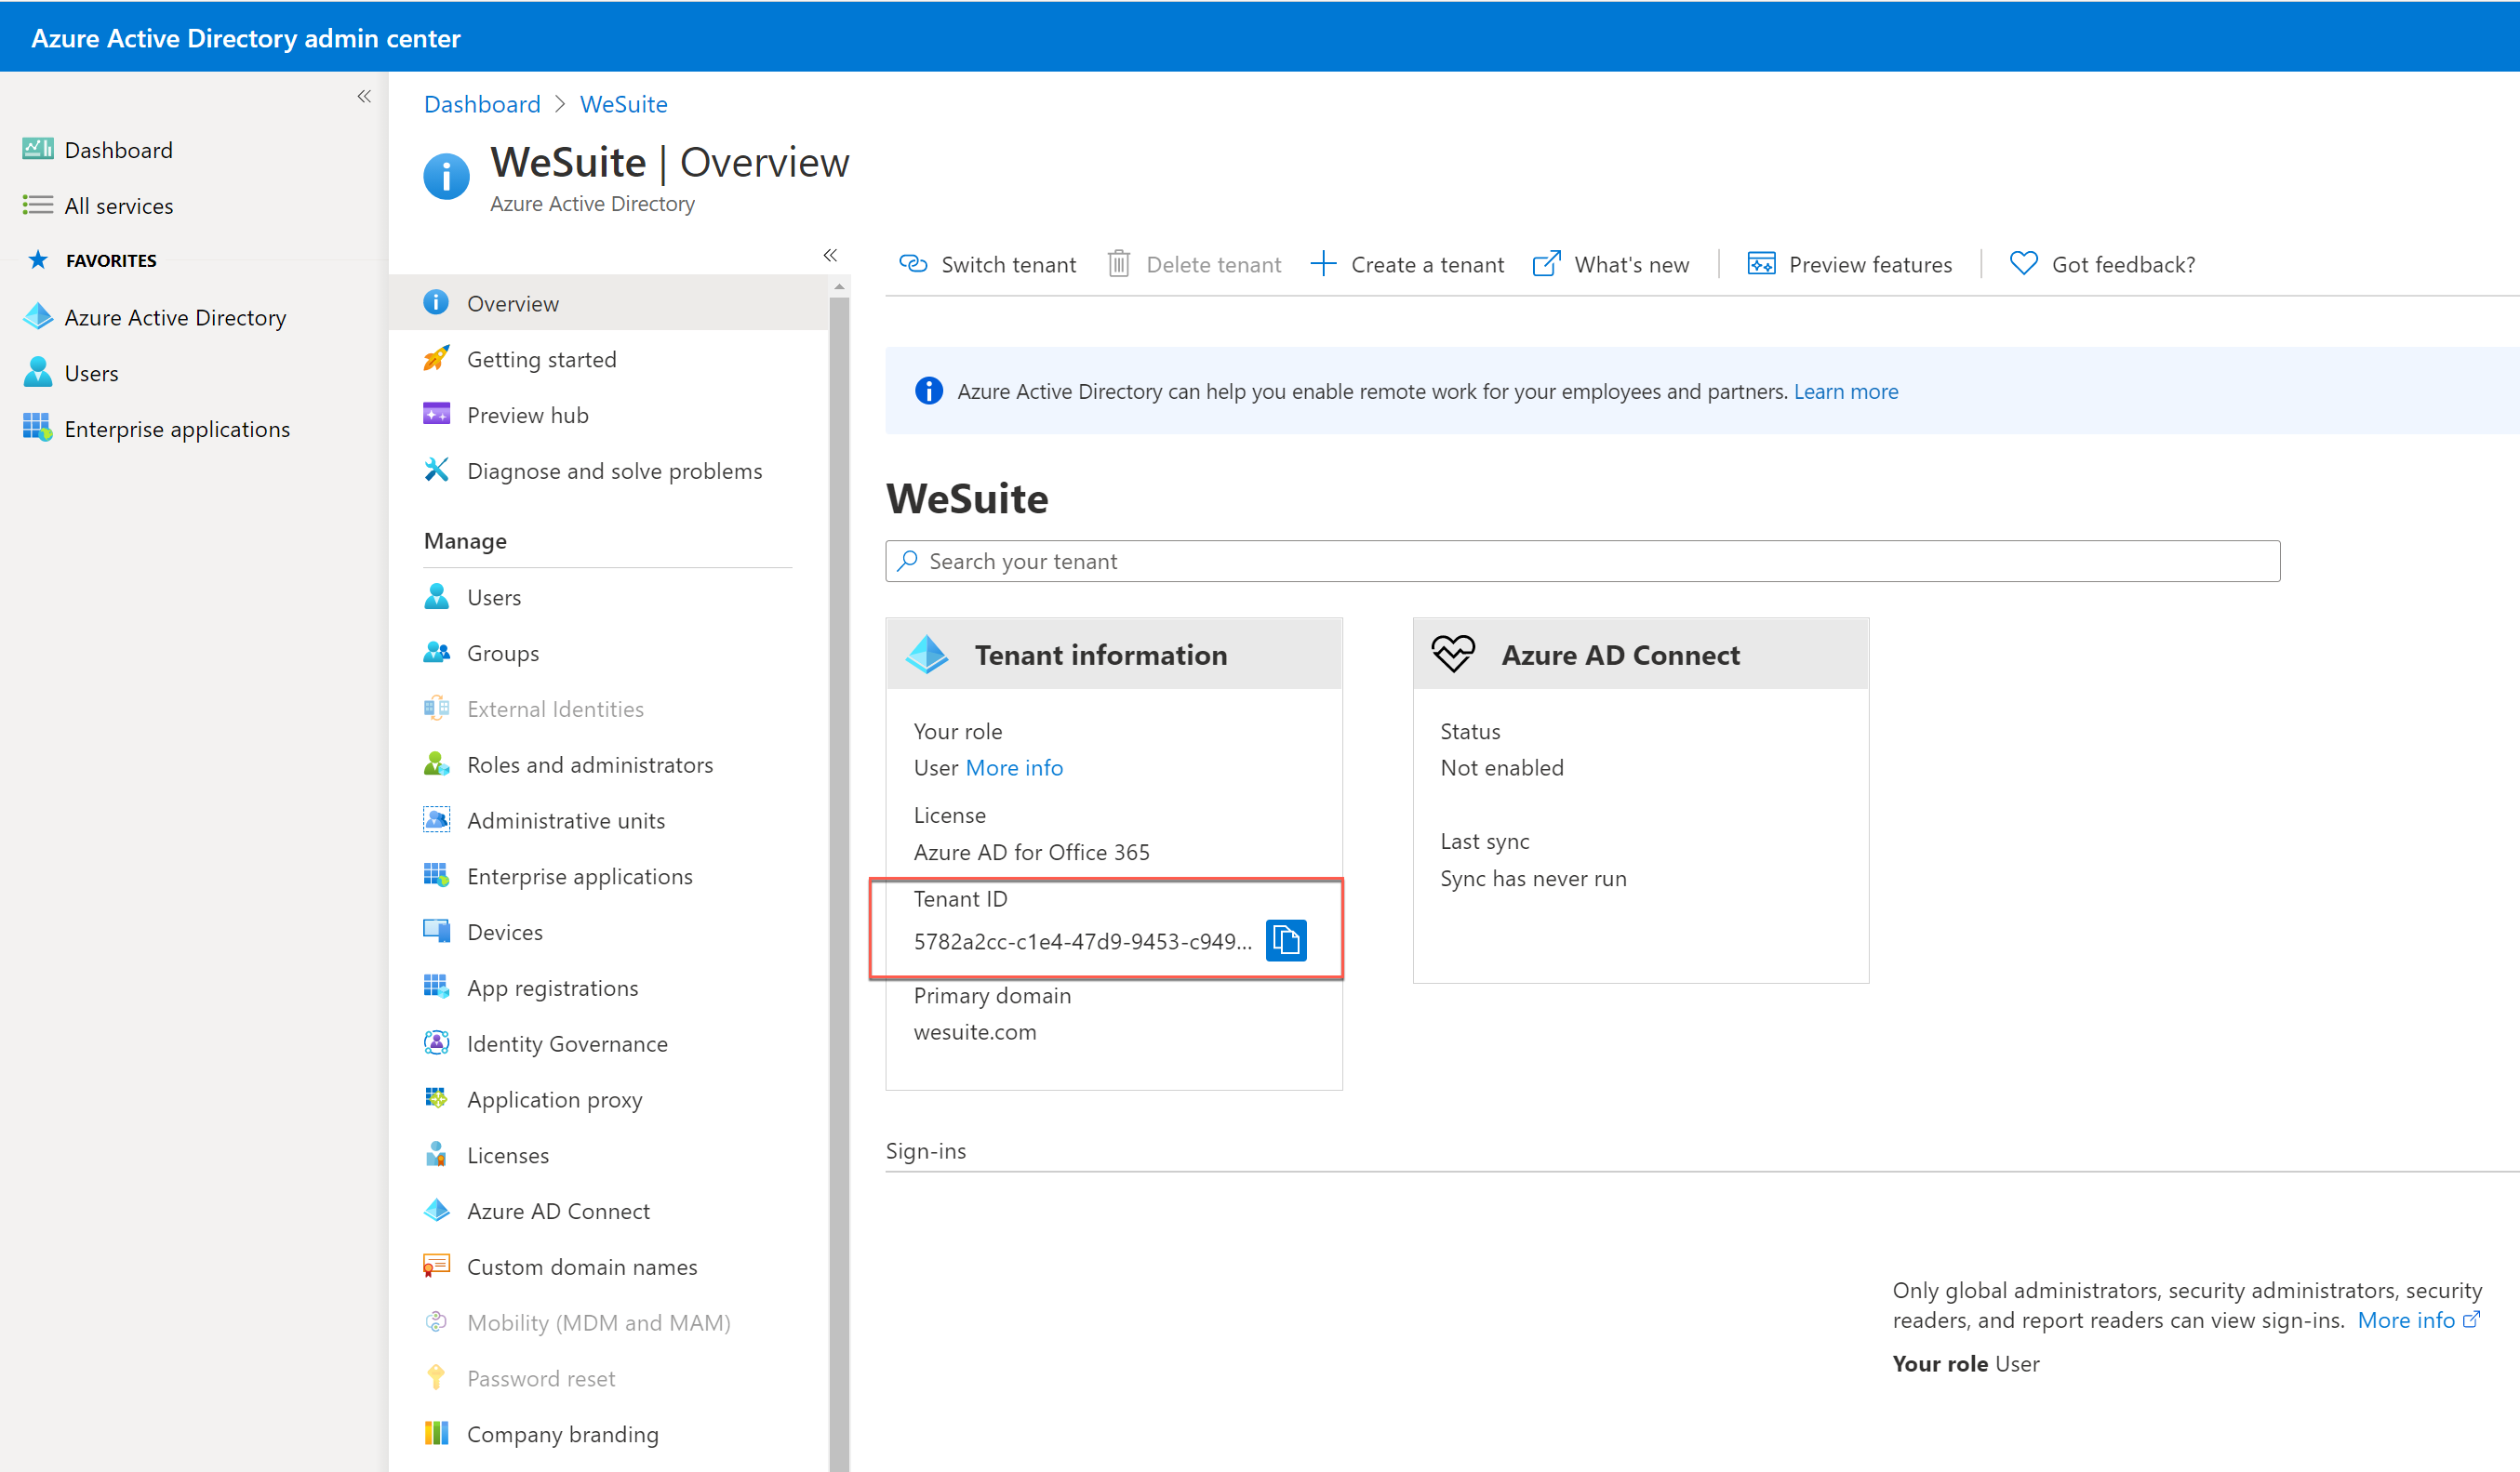This screenshot has width=2520, height=1472.
Task: Collapse the WeSuite resource menu
Action: 830,256
